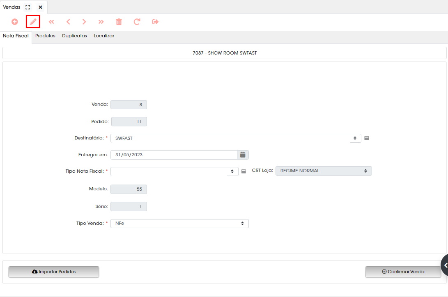
Task: Click card icon beside Tipo Nota Fiscal
Action: coord(244,171)
